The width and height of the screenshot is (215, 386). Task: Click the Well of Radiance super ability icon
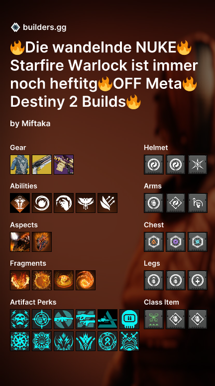point(20,203)
